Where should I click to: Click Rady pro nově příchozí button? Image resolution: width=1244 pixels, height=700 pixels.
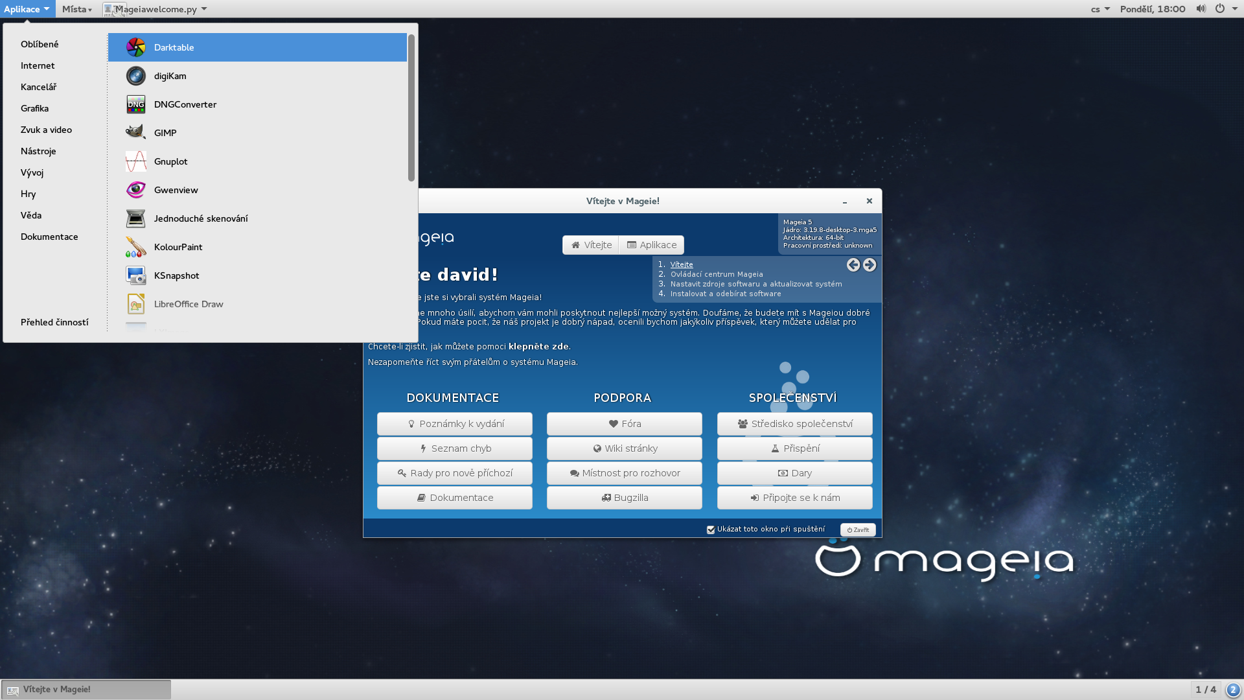click(x=455, y=473)
